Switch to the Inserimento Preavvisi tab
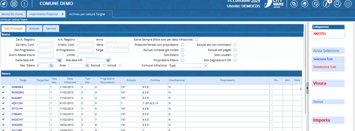 [x=44, y=14]
